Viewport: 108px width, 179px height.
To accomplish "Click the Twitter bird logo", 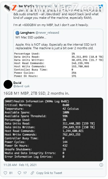I will point(101,6).
